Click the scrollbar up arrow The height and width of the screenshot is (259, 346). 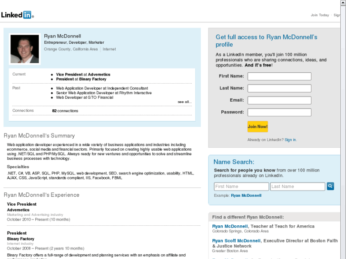click(343, 2)
